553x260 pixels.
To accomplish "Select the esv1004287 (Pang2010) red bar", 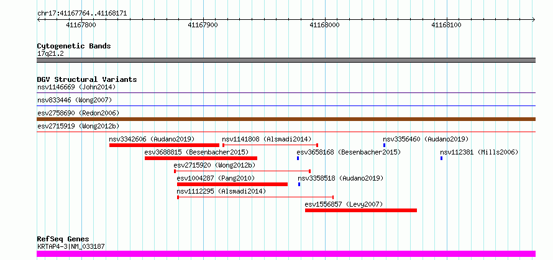I will coord(232,184).
